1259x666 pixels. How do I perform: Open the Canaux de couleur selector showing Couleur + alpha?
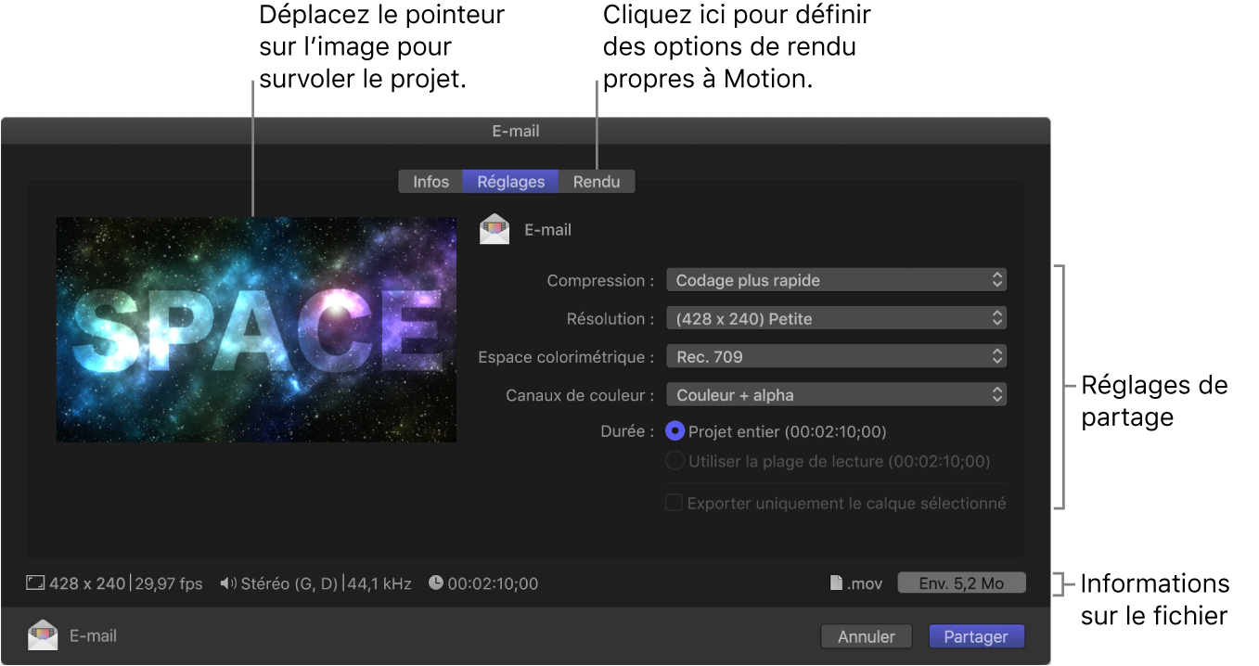836,394
